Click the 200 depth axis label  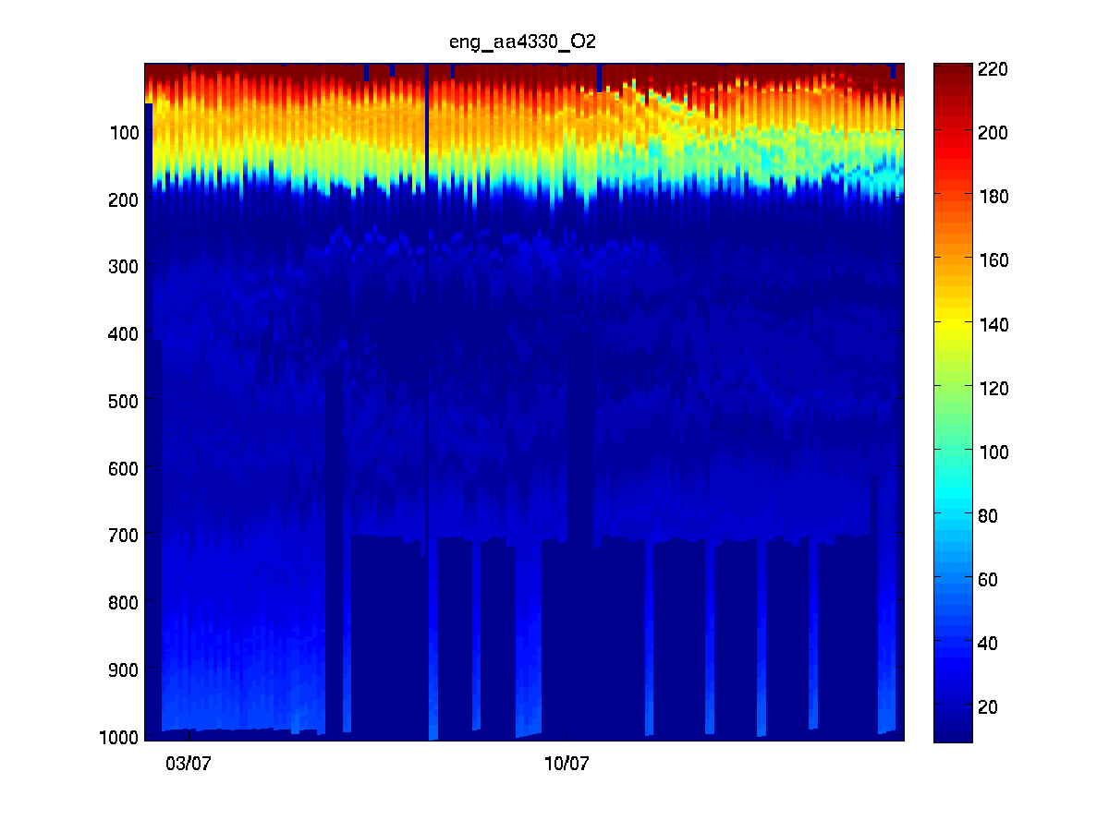coord(125,199)
